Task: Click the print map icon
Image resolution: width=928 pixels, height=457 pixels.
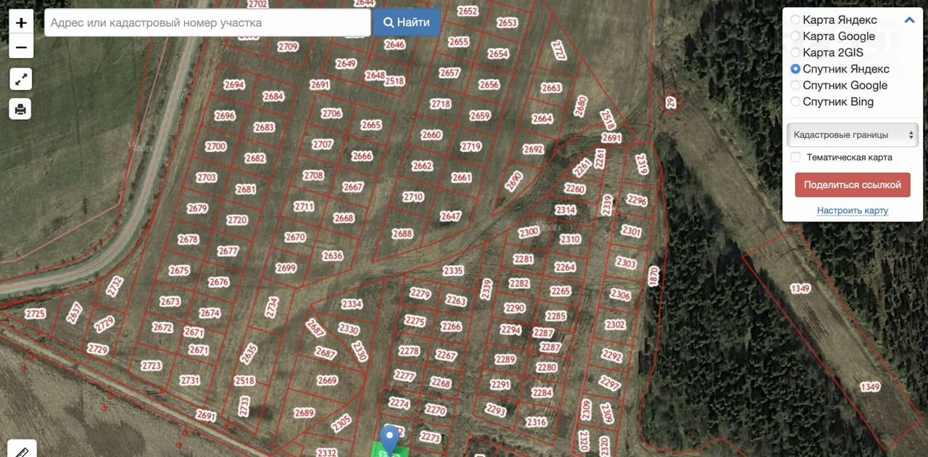Action: click(20, 109)
